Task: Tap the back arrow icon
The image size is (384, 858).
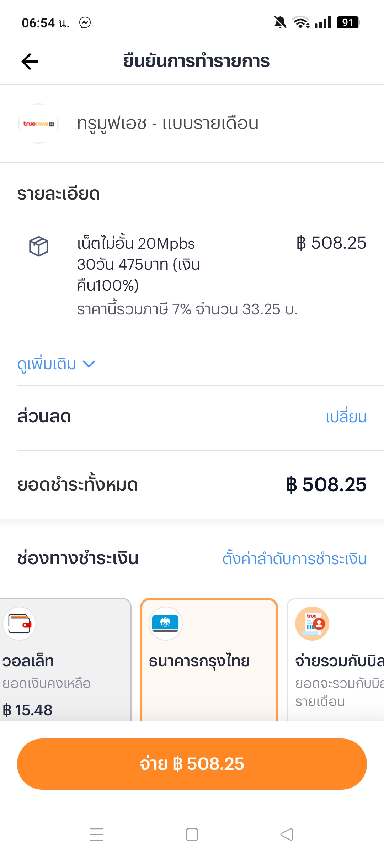Action: [x=30, y=61]
